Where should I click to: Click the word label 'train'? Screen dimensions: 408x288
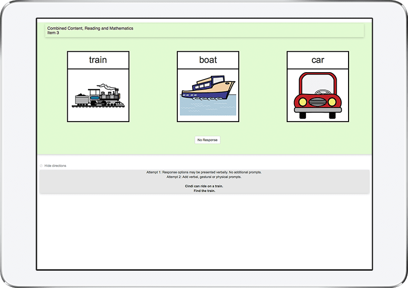(98, 60)
